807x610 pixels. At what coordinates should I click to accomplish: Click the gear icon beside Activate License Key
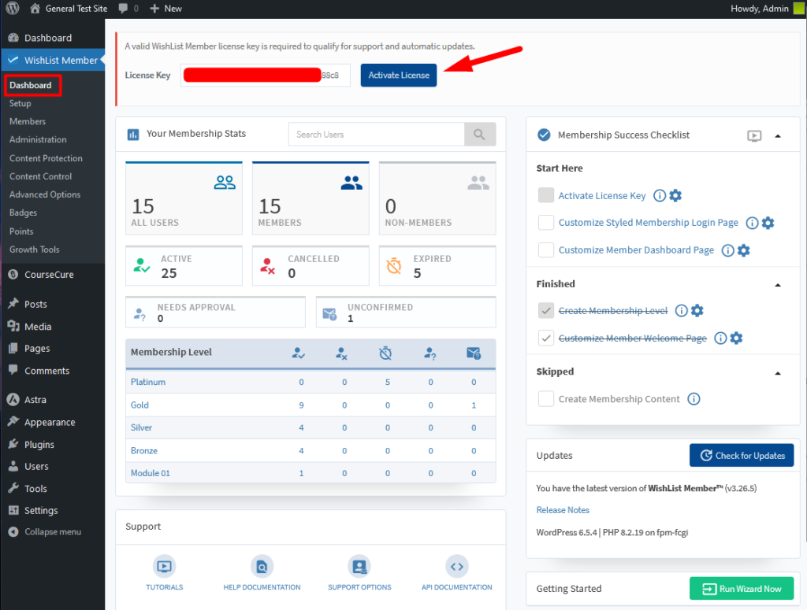(x=675, y=194)
